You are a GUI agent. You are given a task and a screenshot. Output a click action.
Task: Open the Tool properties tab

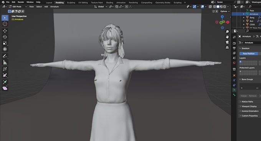(x=234, y=37)
